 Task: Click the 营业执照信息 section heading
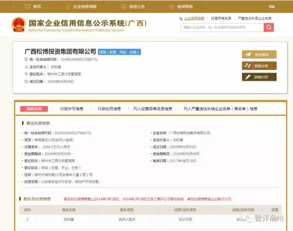pos(38,123)
